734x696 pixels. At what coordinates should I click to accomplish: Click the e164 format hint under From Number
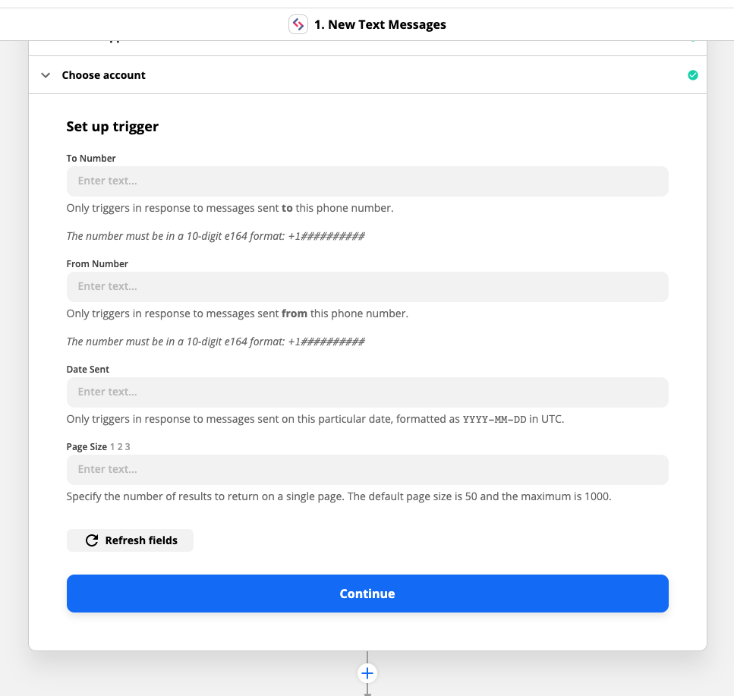215,341
